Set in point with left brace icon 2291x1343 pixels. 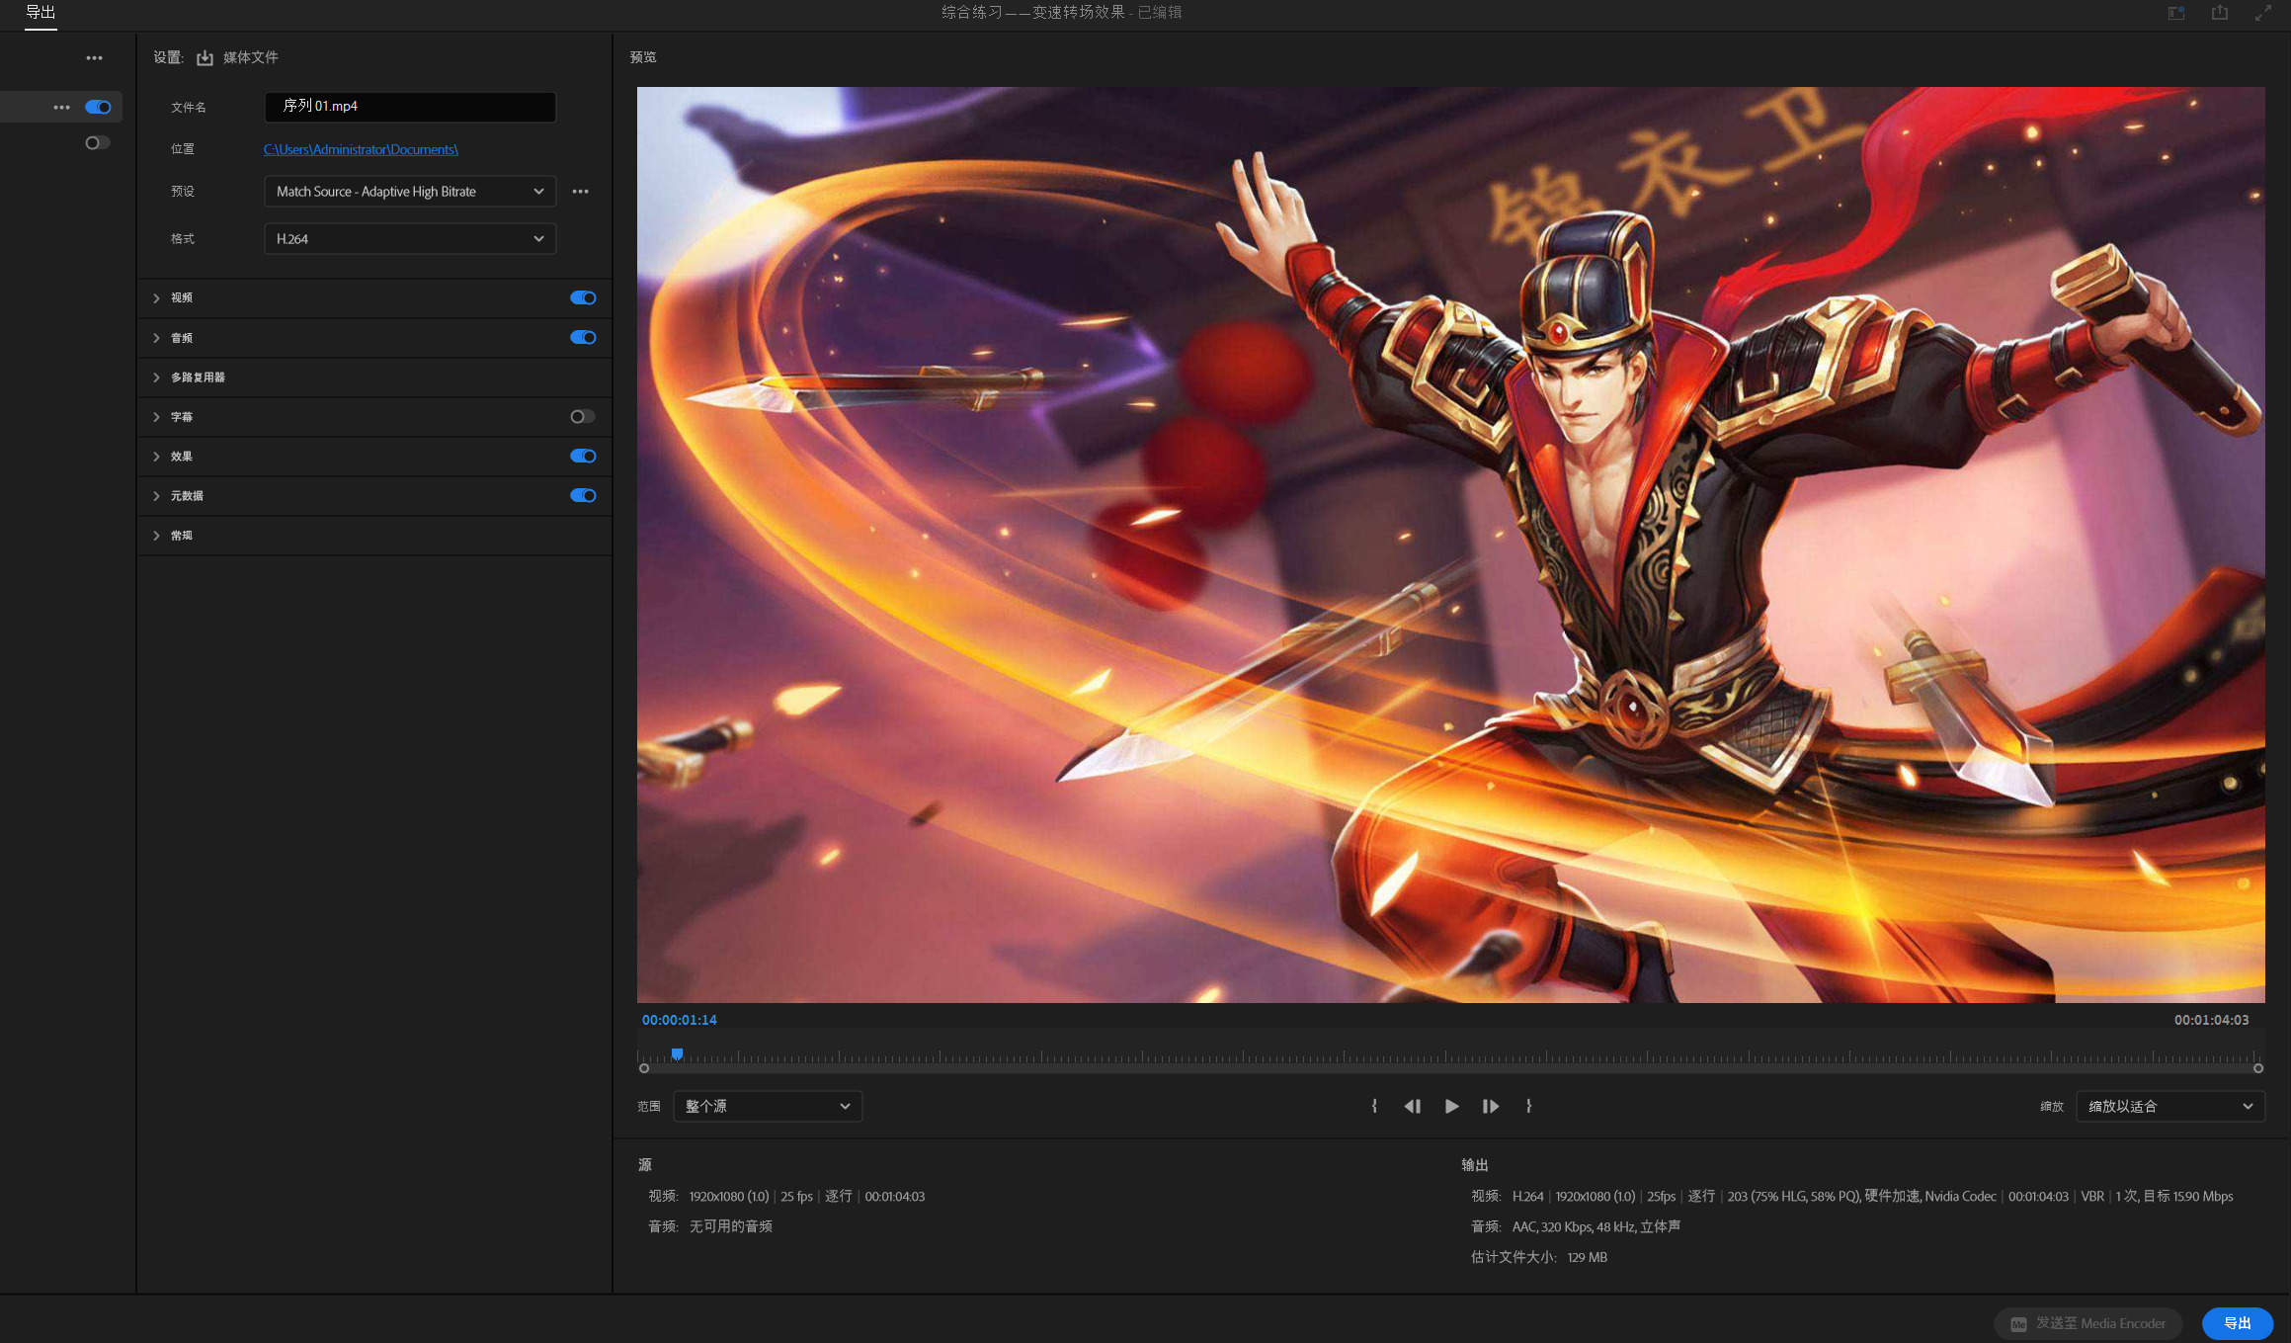point(1374,1106)
